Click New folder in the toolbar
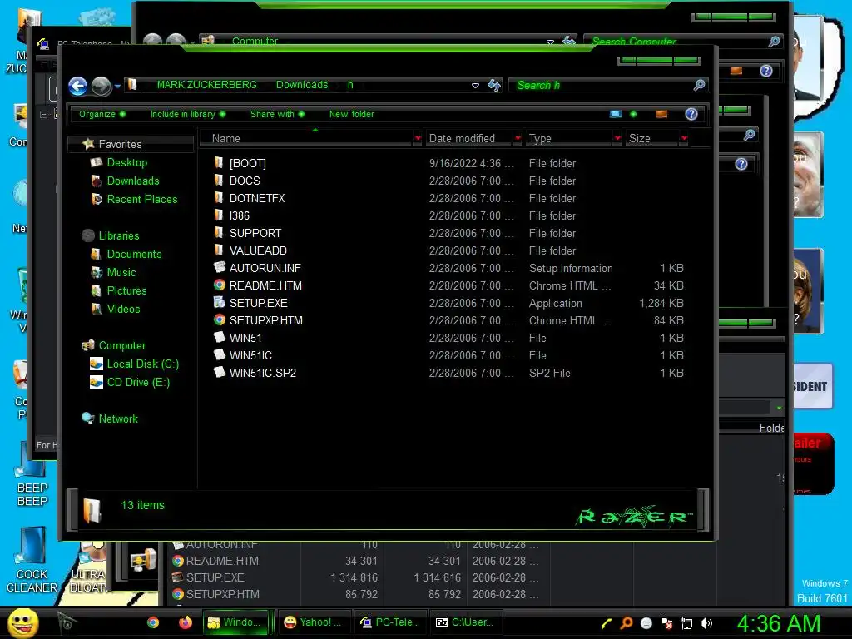Screen dimensions: 852x639 pyautogui.click(x=352, y=114)
